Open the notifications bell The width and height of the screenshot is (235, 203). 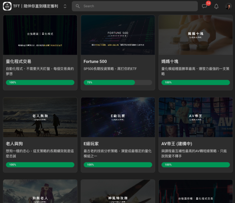(216, 6)
